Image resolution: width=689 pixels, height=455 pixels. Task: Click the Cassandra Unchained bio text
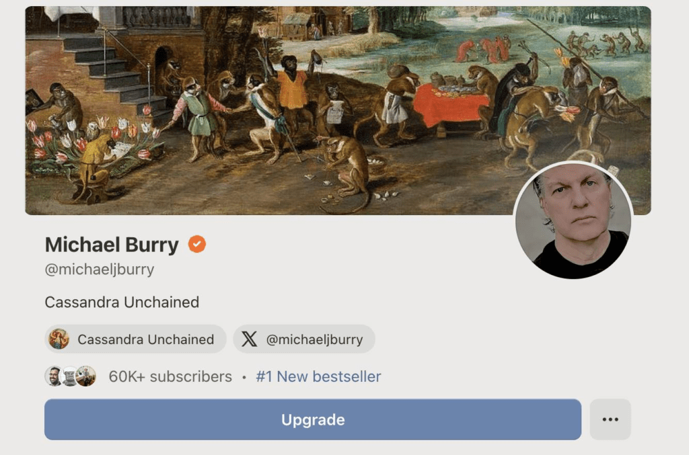[122, 302]
